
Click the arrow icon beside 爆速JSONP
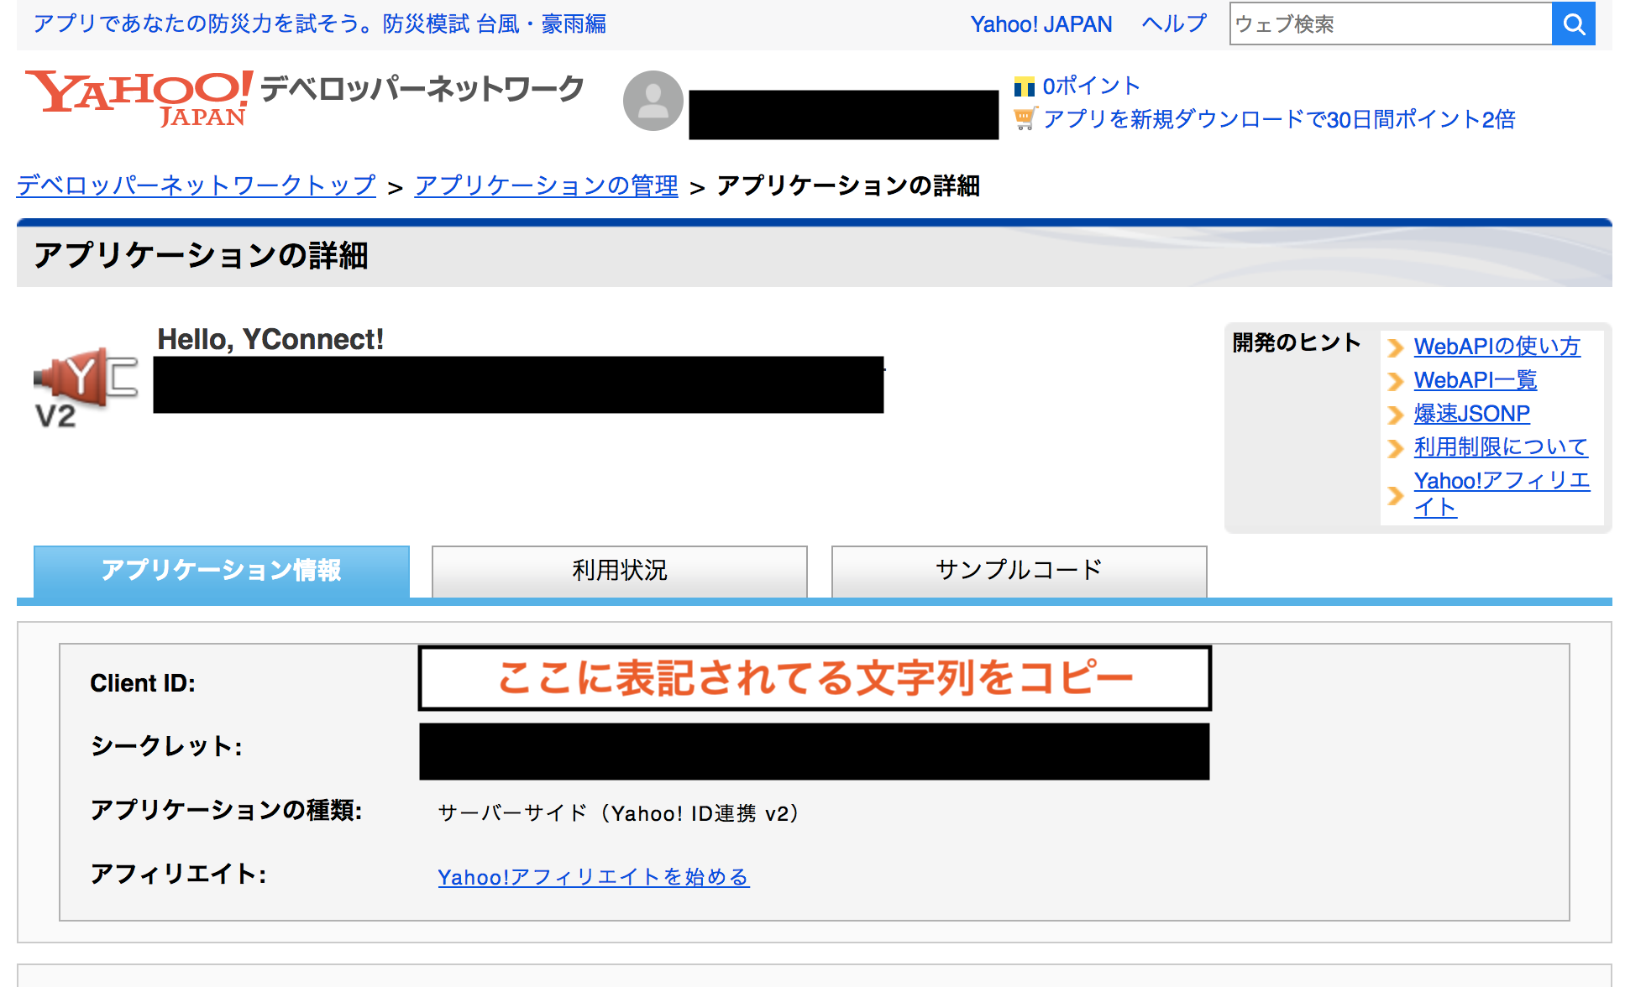1395,415
